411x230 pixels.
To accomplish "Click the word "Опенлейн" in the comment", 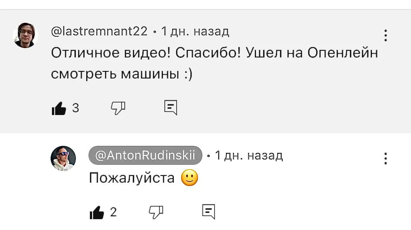I will (342, 53).
